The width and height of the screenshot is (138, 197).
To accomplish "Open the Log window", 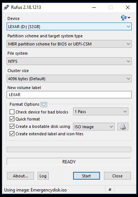I will (43, 176).
